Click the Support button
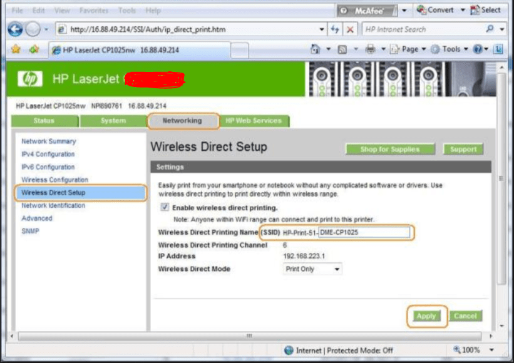The image size is (514, 363). click(x=463, y=149)
